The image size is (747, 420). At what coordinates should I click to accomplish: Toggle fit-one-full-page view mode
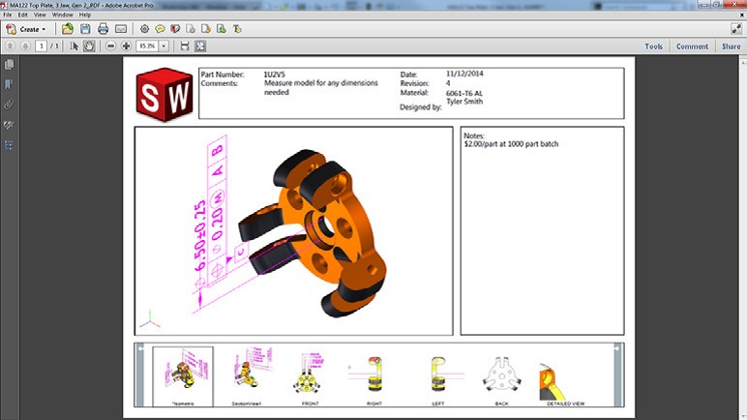200,45
